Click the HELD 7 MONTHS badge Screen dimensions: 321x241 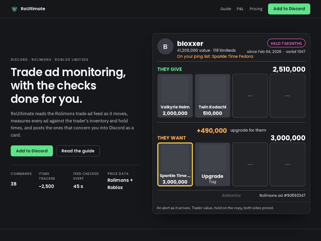(x=286, y=43)
